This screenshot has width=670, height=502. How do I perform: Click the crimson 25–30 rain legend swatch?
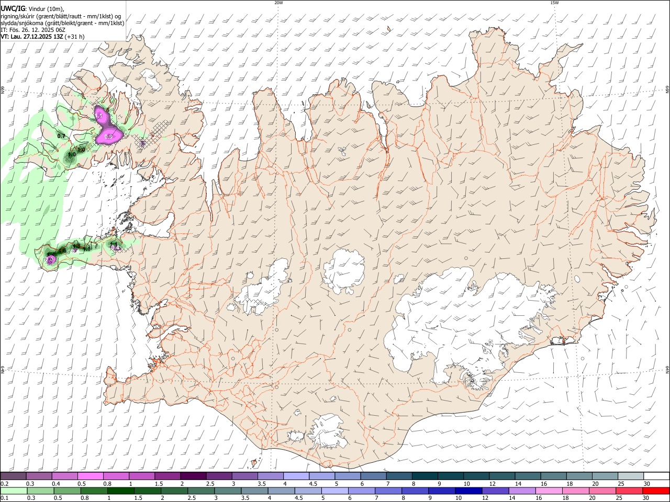pyautogui.click(x=630, y=490)
